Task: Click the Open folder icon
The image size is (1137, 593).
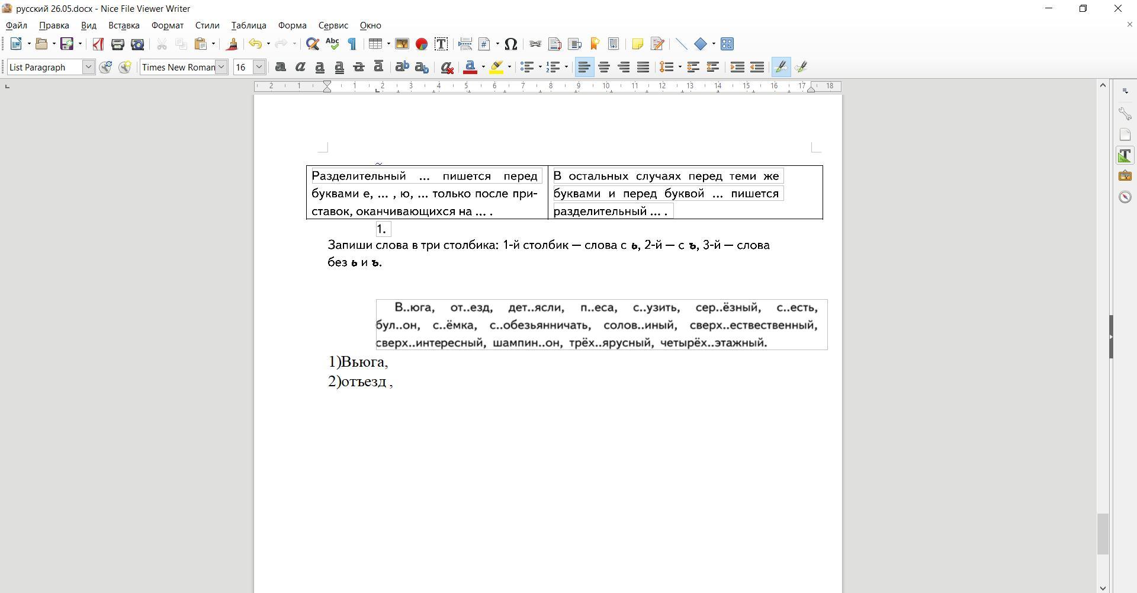Action: point(41,44)
